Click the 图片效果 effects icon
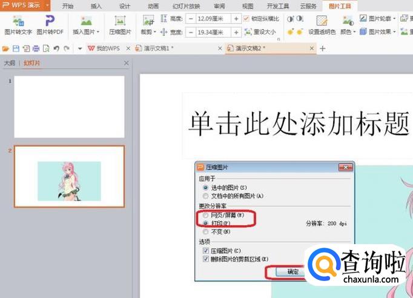This screenshot has width=413, height=298. pyautogui.click(x=363, y=31)
